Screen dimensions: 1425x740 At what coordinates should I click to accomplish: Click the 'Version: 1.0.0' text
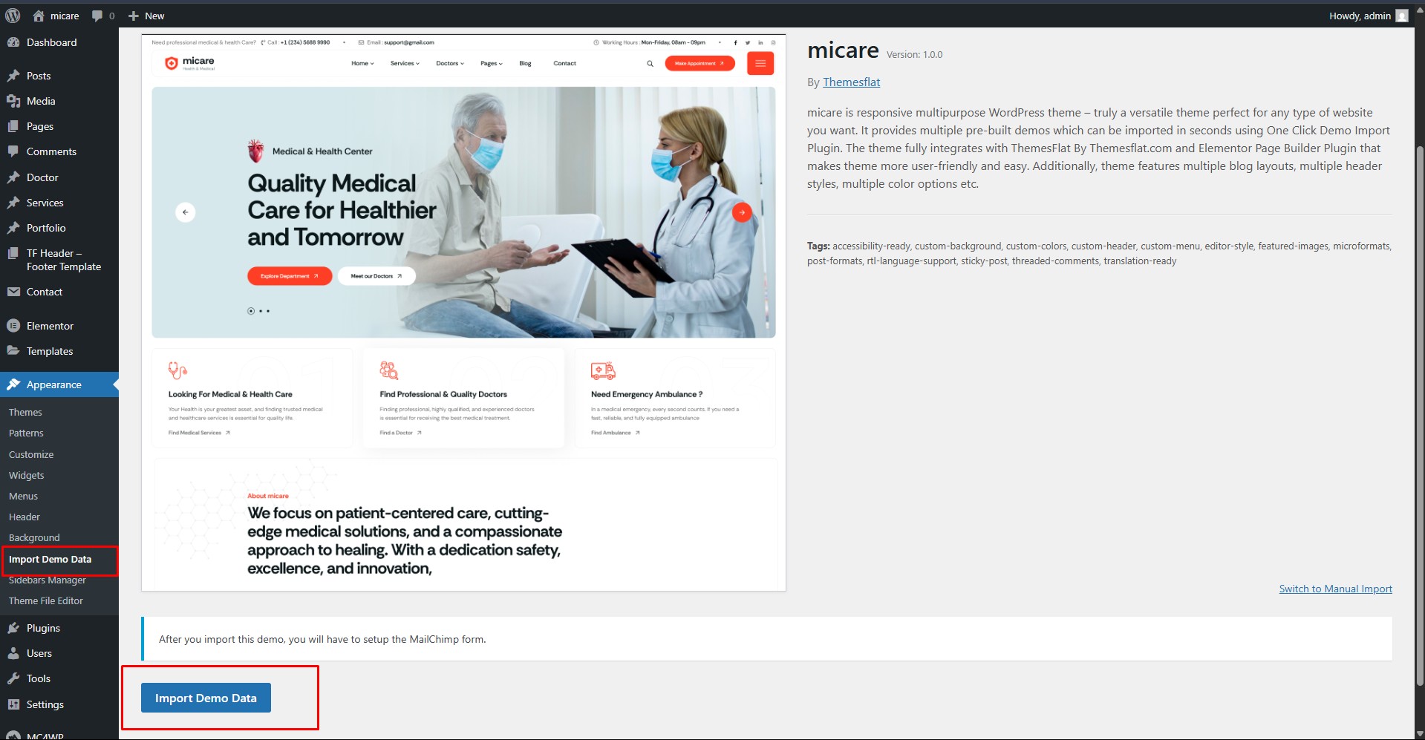914,55
